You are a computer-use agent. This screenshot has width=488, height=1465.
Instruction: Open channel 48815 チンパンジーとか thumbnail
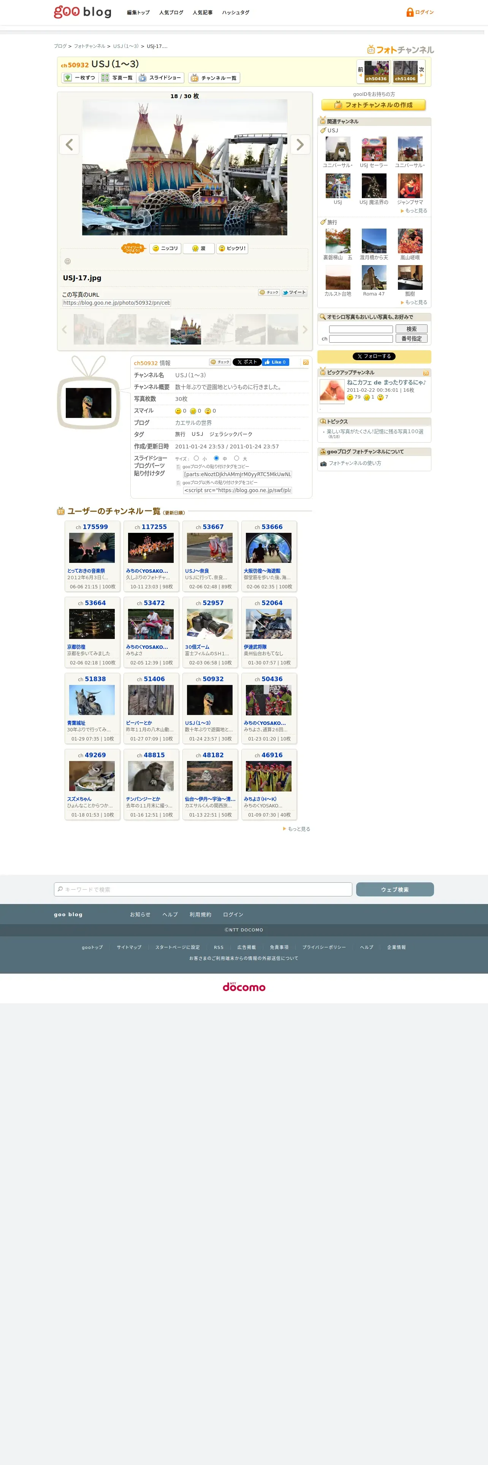[x=151, y=776]
